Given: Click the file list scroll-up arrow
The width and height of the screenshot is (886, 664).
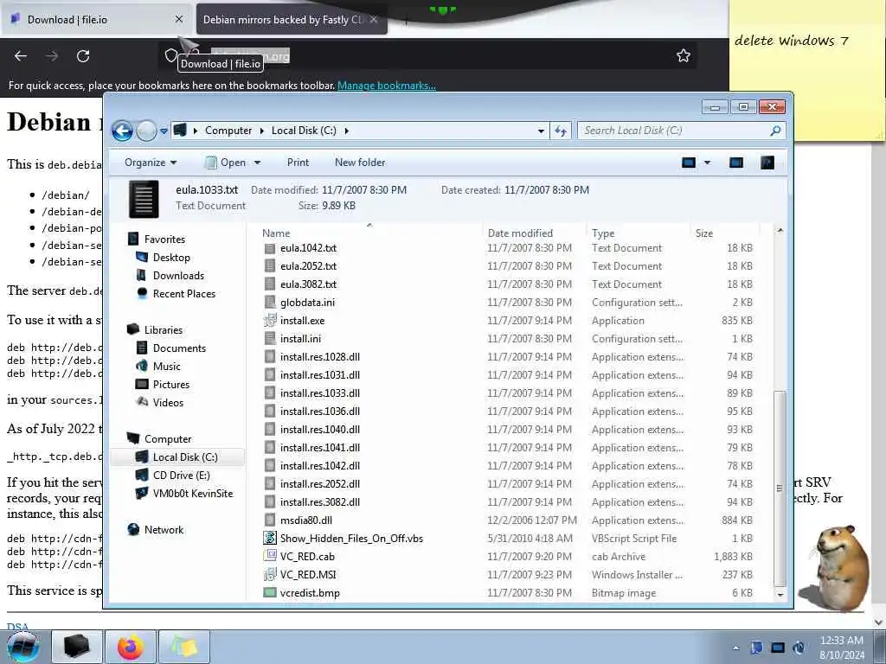Looking at the screenshot, I should [780, 230].
